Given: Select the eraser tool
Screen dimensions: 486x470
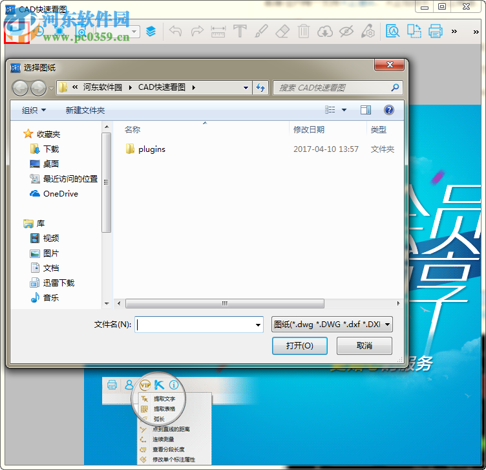Looking at the screenshot, I should [x=282, y=31].
